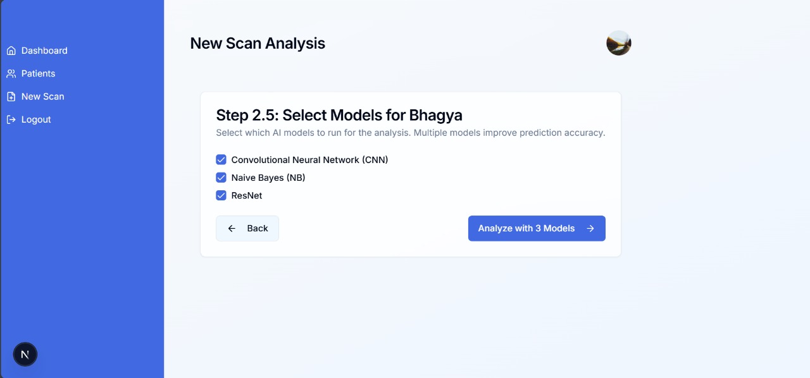
Task: Toggle the Naive Bayes (NB) checkbox
Action: [221, 178]
